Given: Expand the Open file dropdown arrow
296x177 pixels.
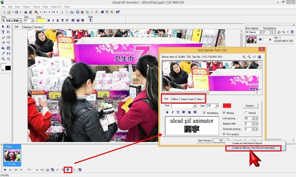Looking at the screenshot, I should click(13, 12).
